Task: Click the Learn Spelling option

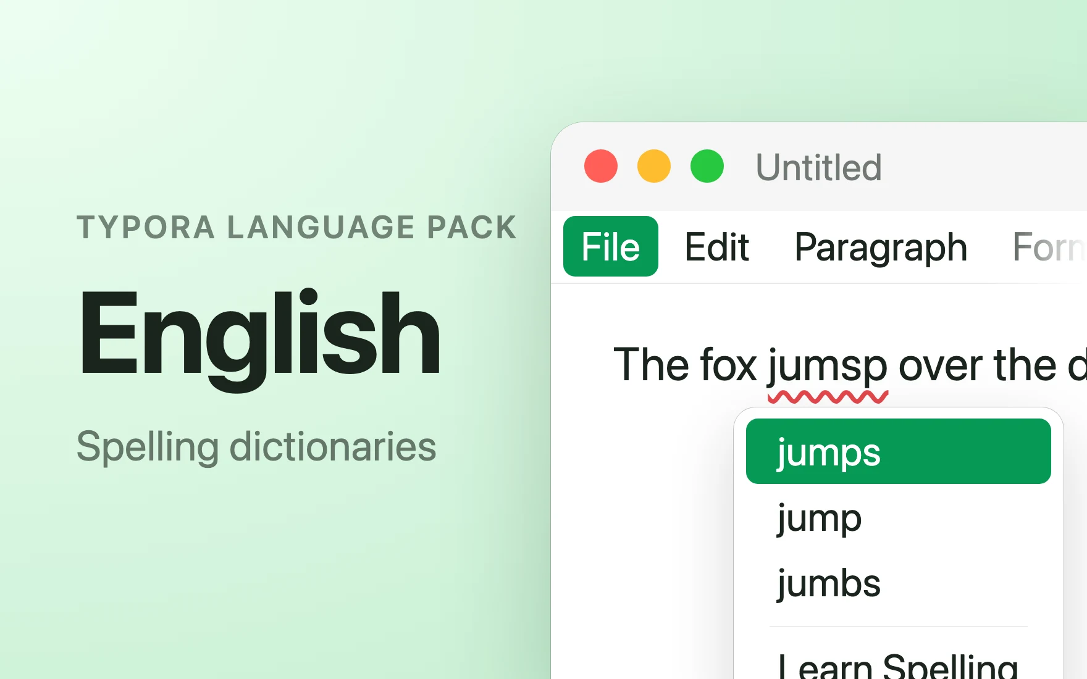Action: tap(898, 665)
